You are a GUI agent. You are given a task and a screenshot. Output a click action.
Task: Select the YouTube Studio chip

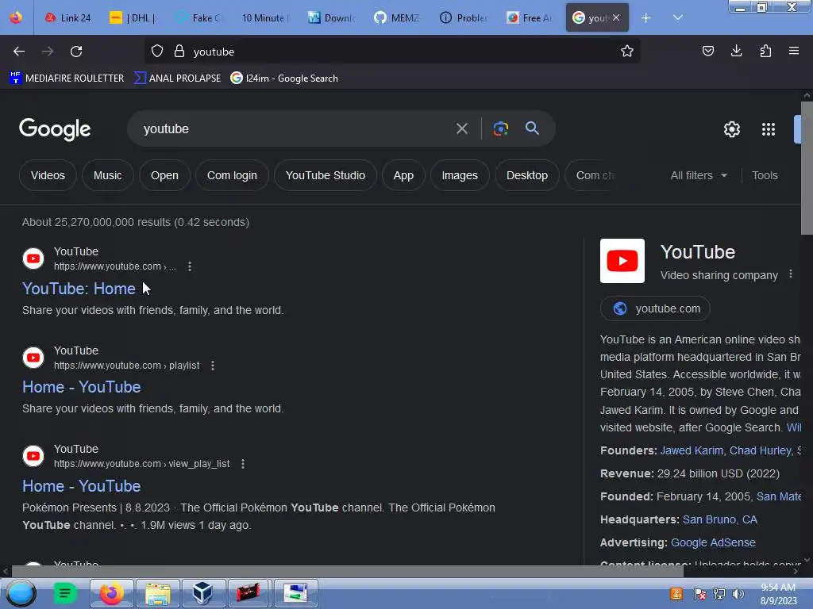[x=325, y=175]
